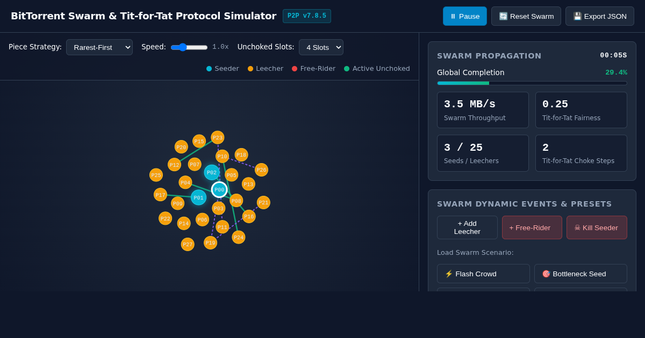
Task: Click the Seeder legend entry
Action: pos(223,69)
